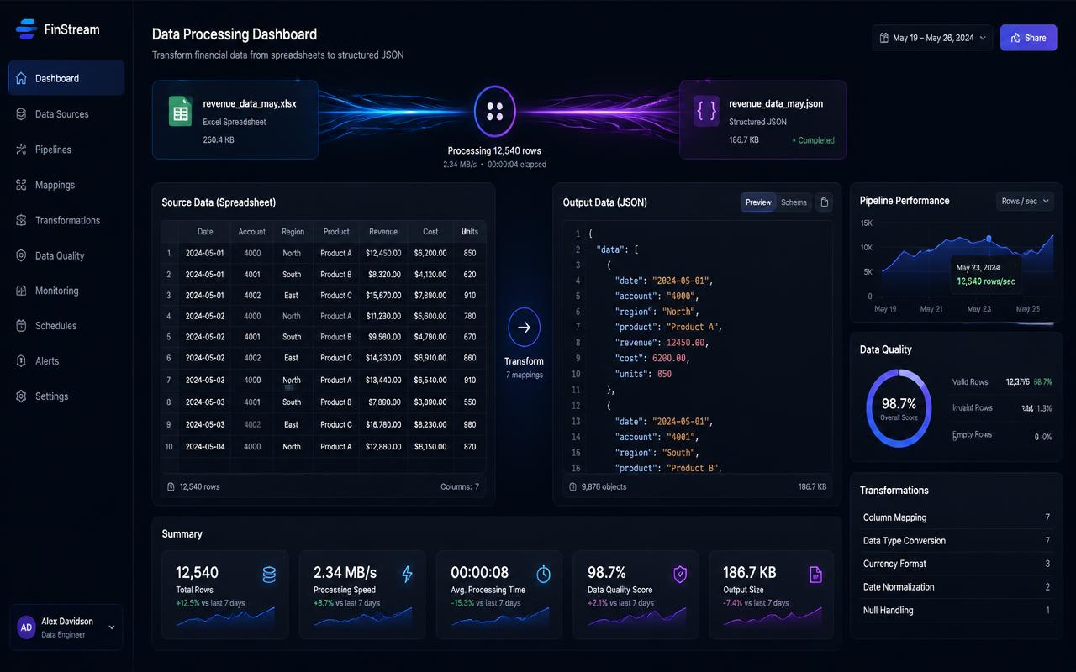Screen dimensions: 1076x672
Task: Click the Alerts bell icon in sidebar
Action: tap(21, 361)
